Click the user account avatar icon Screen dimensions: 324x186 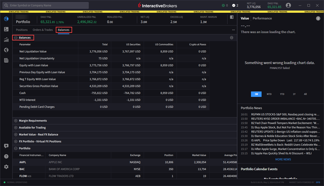288,6
